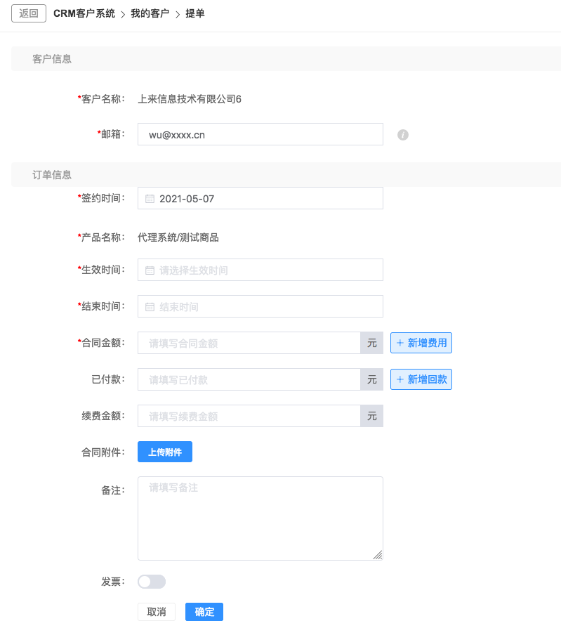Click the plus icon in 新增费用
Viewport: 561px width, 621px height.
400,343
